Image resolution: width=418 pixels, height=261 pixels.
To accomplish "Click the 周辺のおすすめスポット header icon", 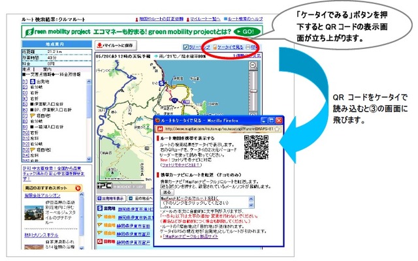I will click(x=78, y=188).
